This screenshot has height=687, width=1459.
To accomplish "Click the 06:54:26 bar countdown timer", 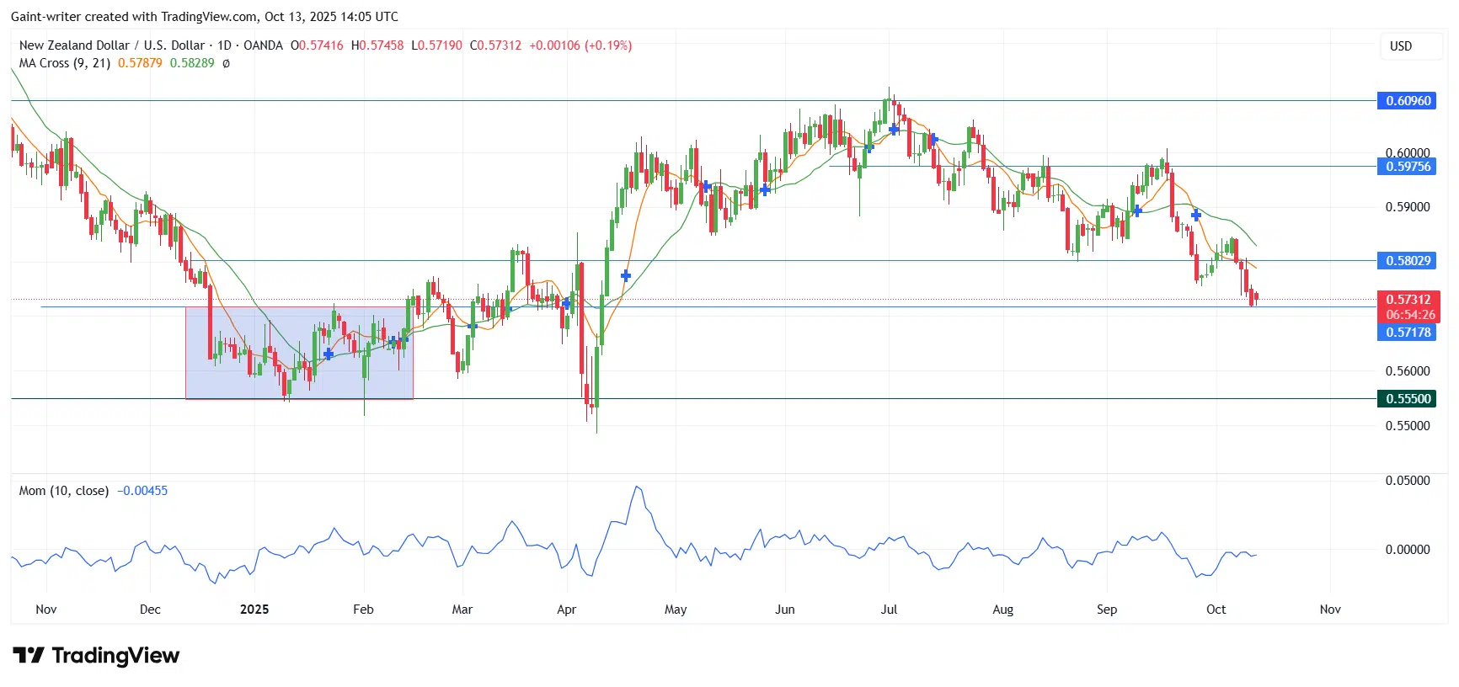I will click(x=1410, y=315).
